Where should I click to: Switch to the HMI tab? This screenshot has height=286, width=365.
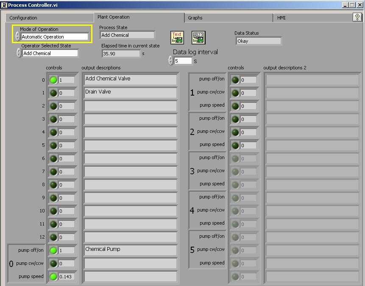[312, 18]
